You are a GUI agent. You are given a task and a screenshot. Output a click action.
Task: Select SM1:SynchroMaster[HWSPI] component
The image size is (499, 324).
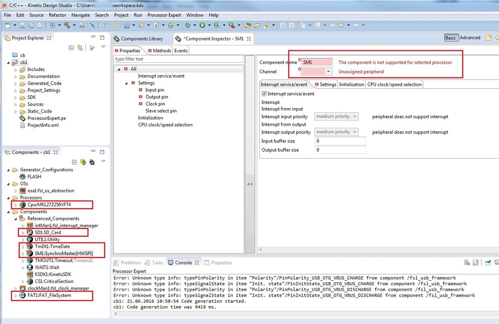pyautogui.click(x=63, y=254)
